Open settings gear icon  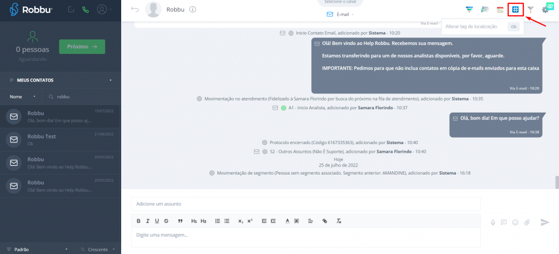pos(545,10)
